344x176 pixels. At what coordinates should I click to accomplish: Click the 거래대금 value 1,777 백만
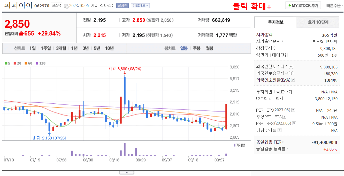[226, 35]
